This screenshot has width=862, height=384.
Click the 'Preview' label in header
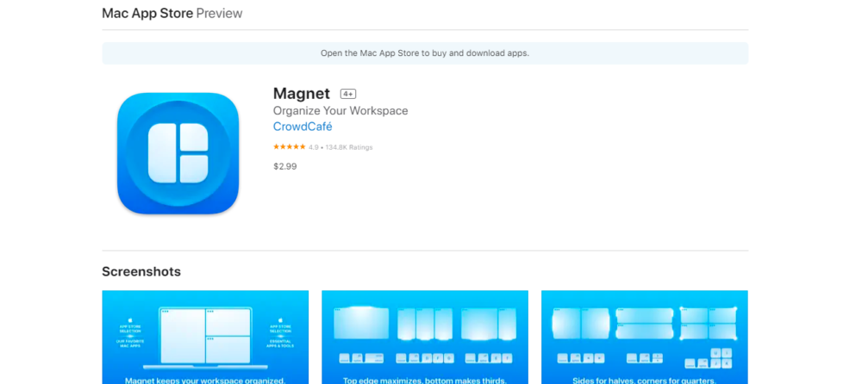click(x=219, y=13)
